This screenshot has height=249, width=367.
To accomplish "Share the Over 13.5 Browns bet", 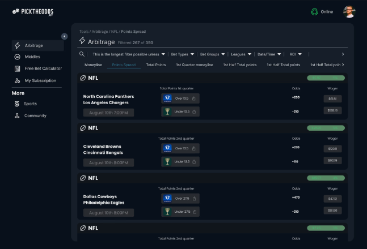I will [194, 148].
